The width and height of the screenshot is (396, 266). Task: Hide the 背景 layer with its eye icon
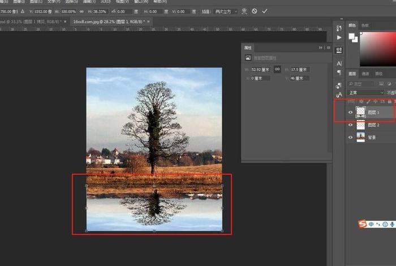tap(350, 138)
